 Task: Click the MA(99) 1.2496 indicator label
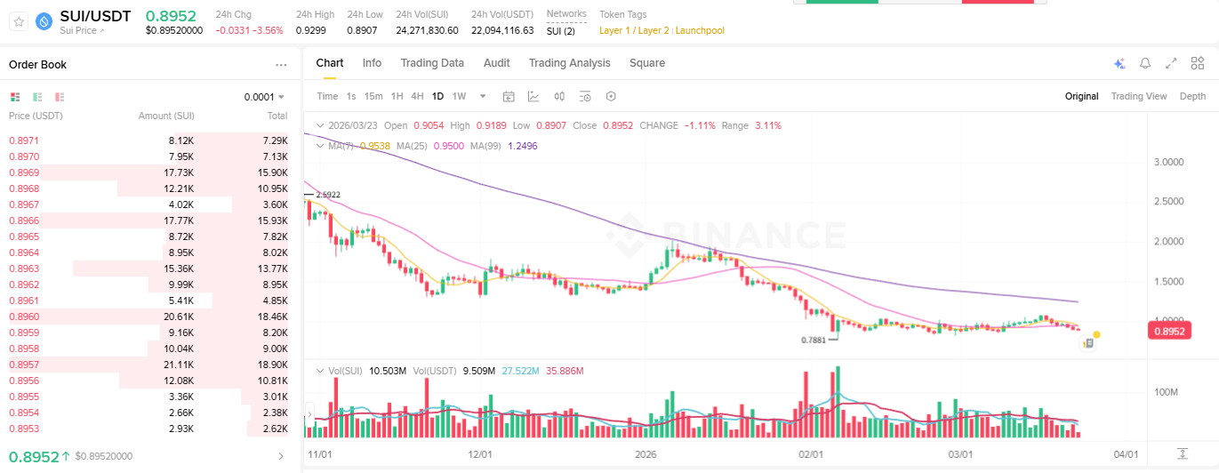tap(504, 146)
